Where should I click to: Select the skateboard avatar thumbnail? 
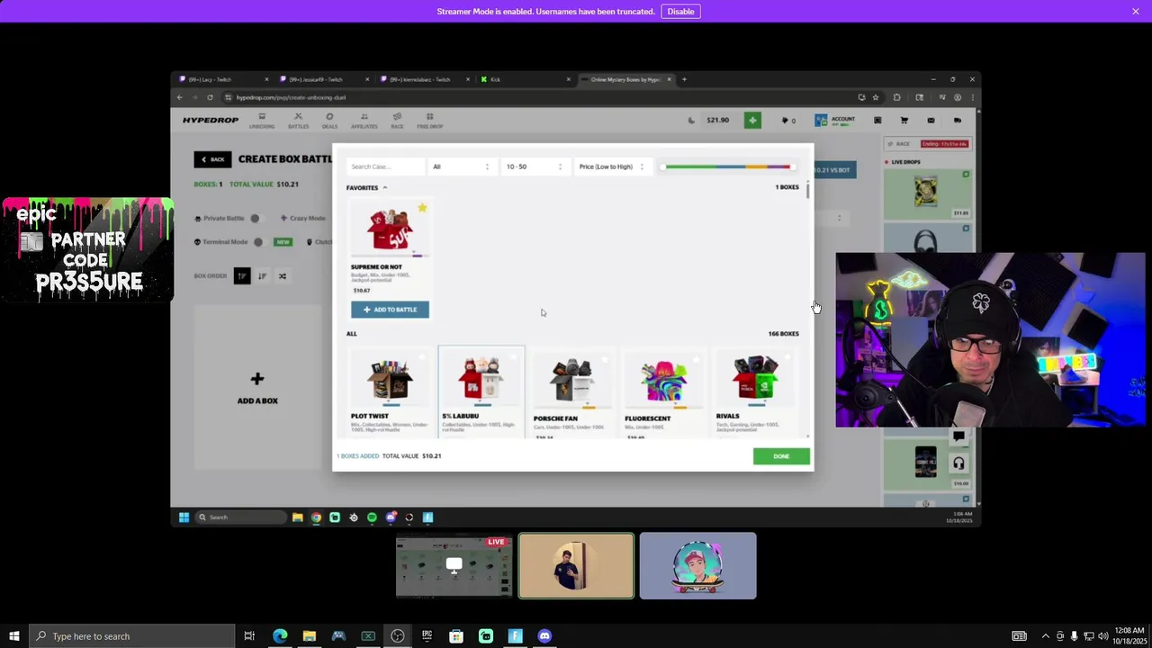[x=698, y=566]
